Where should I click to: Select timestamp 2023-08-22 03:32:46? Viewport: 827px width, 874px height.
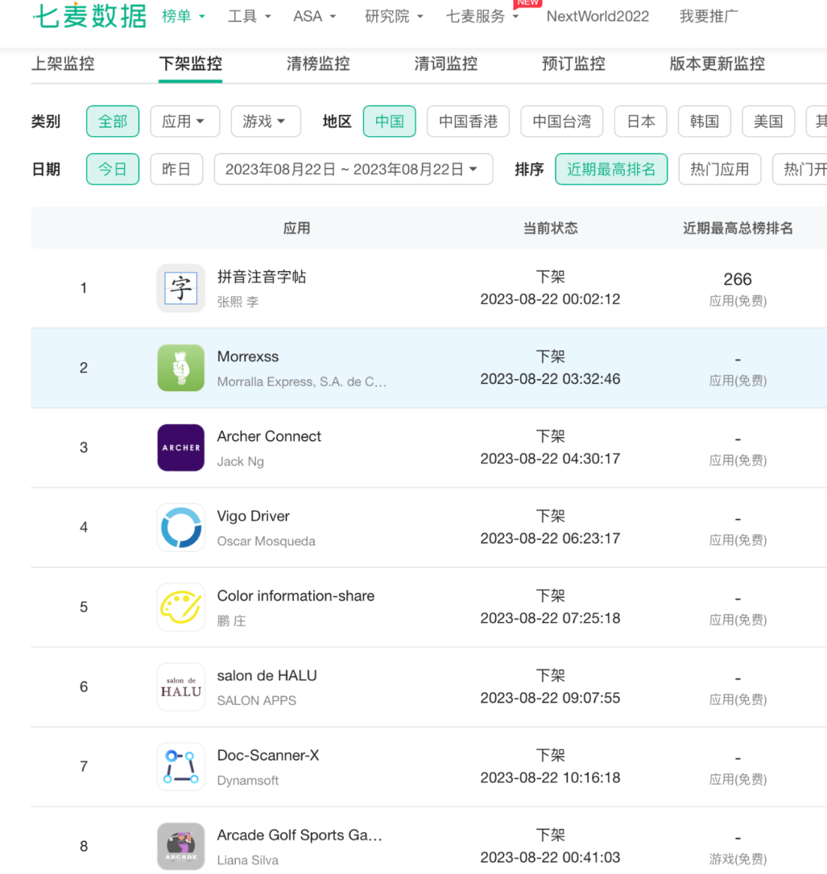(x=550, y=379)
